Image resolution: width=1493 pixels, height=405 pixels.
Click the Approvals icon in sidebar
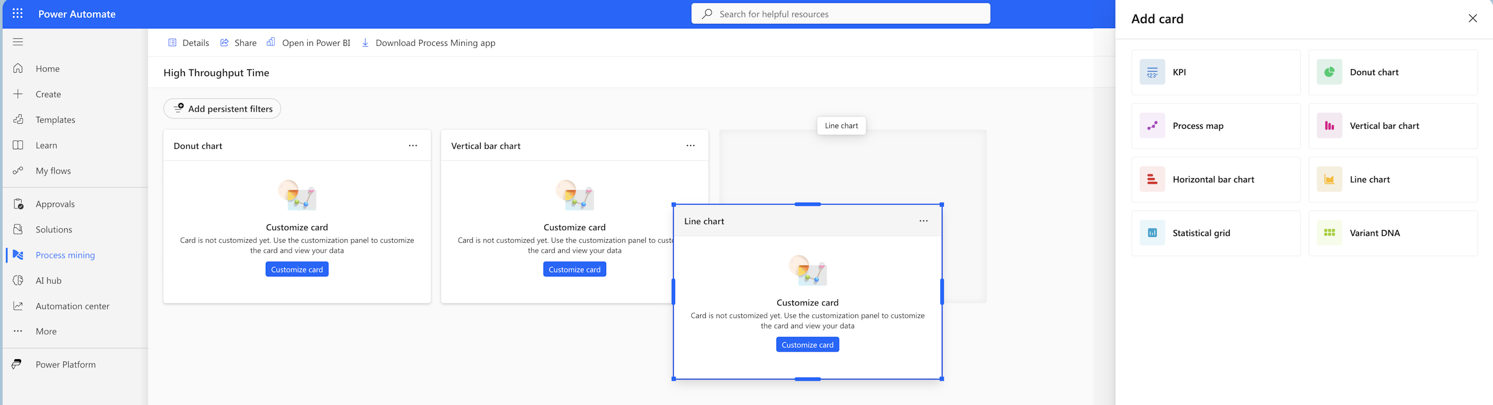coord(18,204)
